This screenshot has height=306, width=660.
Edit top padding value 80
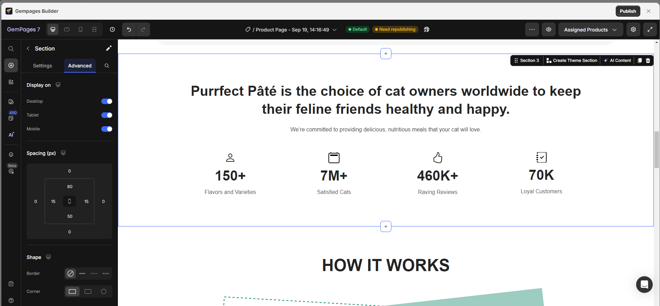(x=70, y=187)
